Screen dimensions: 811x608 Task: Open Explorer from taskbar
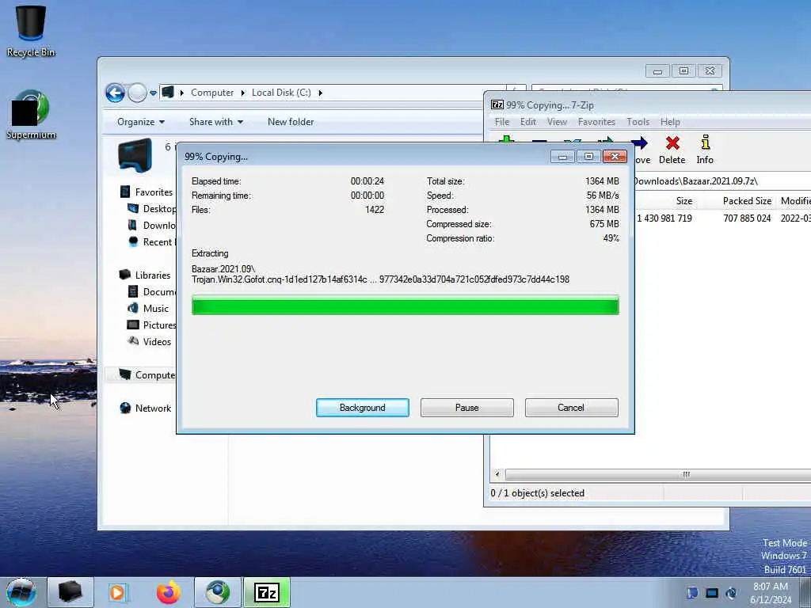point(70,592)
